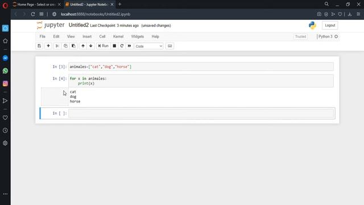Restart the kernel with the circular arrow icon
Viewport: 364px width, 205px height.
pyautogui.click(x=122, y=46)
